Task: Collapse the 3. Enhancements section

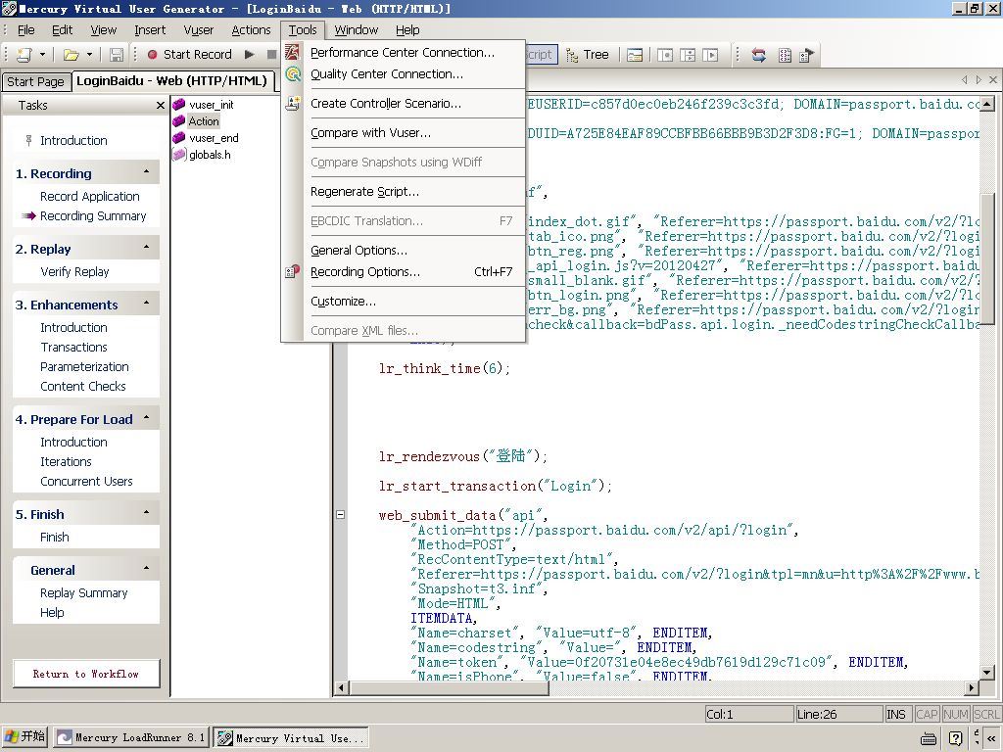Action: [x=147, y=304]
